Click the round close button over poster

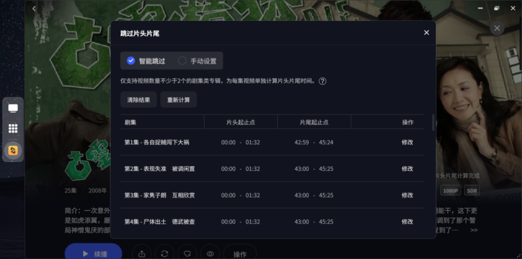497,28
